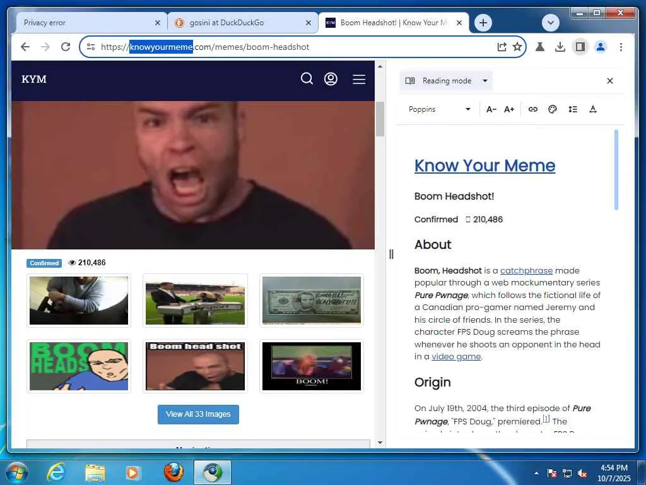
Task: Close the gosini at DuckDuckGo tab
Action: [308, 23]
